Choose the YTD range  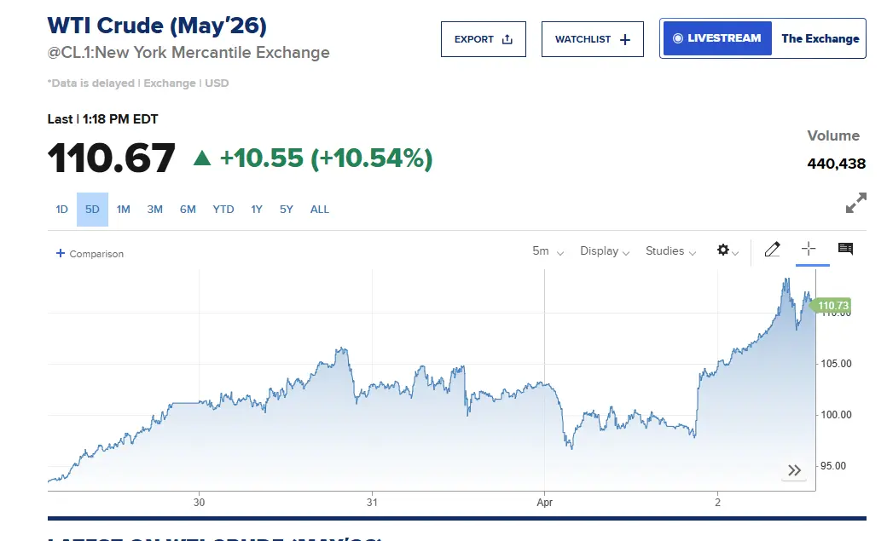point(223,210)
